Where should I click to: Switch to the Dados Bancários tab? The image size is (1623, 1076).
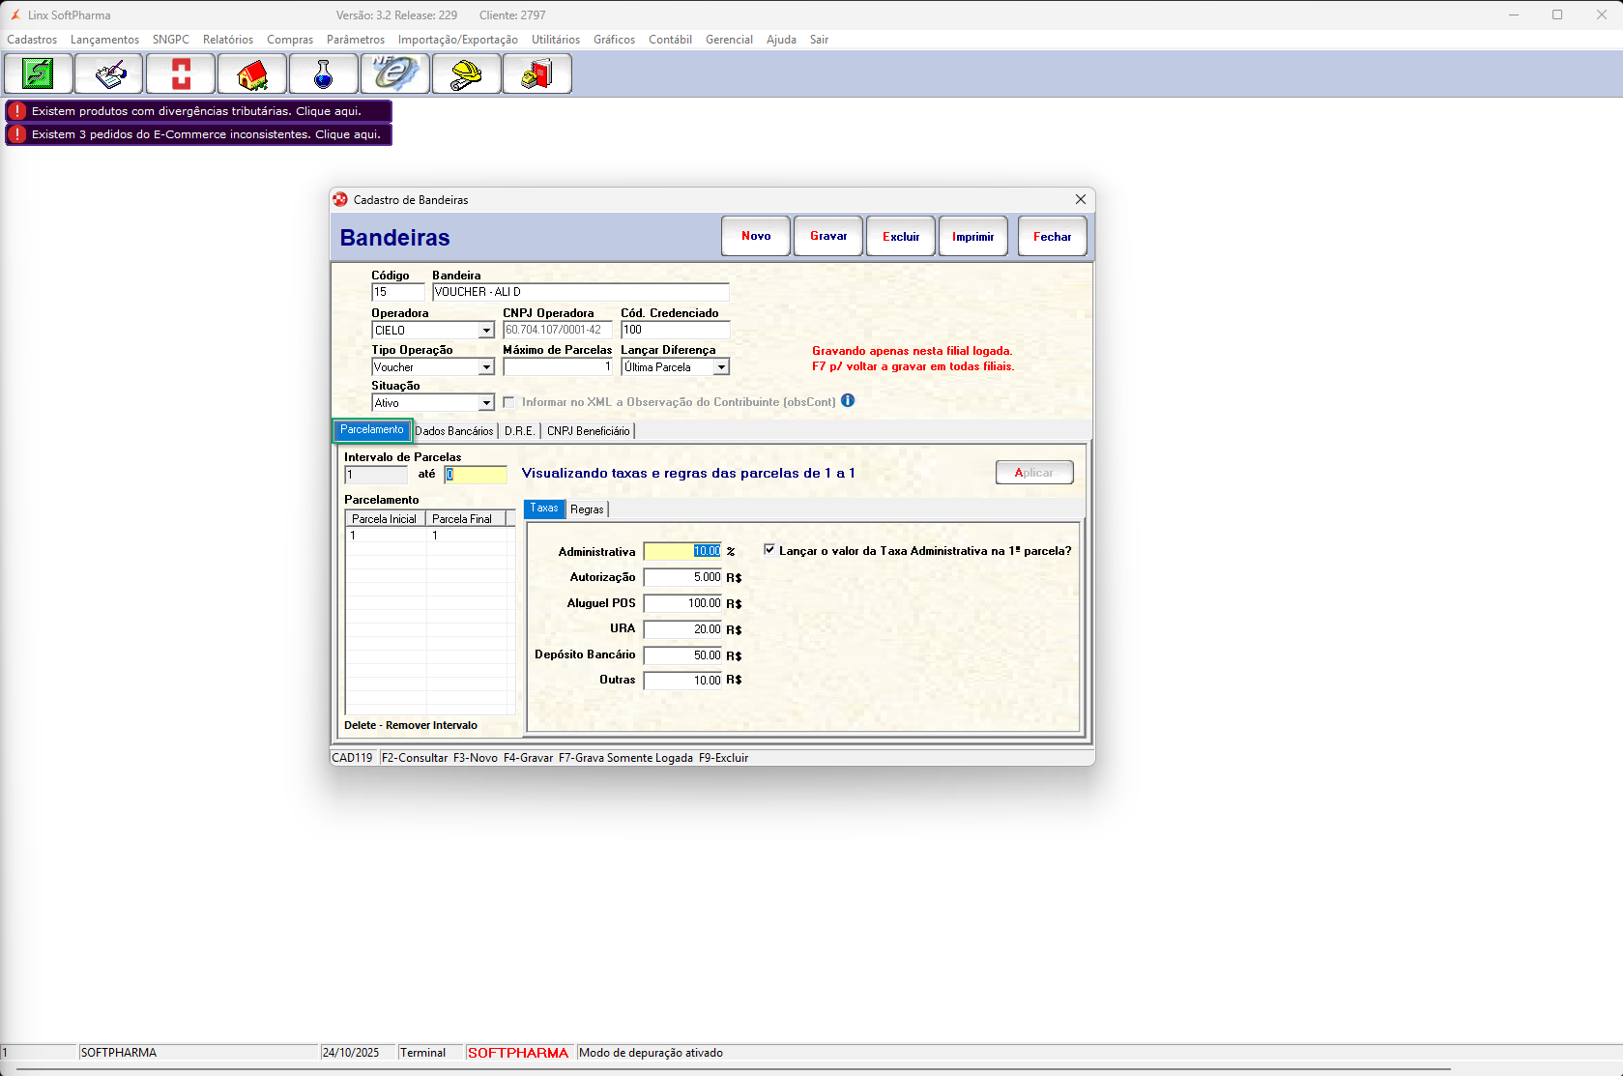(454, 431)
